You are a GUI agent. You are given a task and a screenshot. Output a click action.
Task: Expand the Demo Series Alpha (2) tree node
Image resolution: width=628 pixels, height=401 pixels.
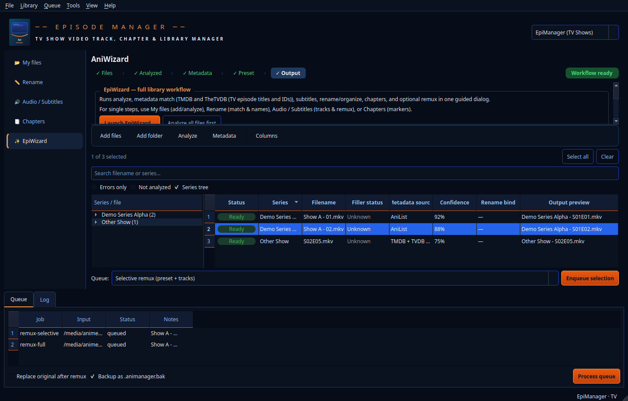96,215
